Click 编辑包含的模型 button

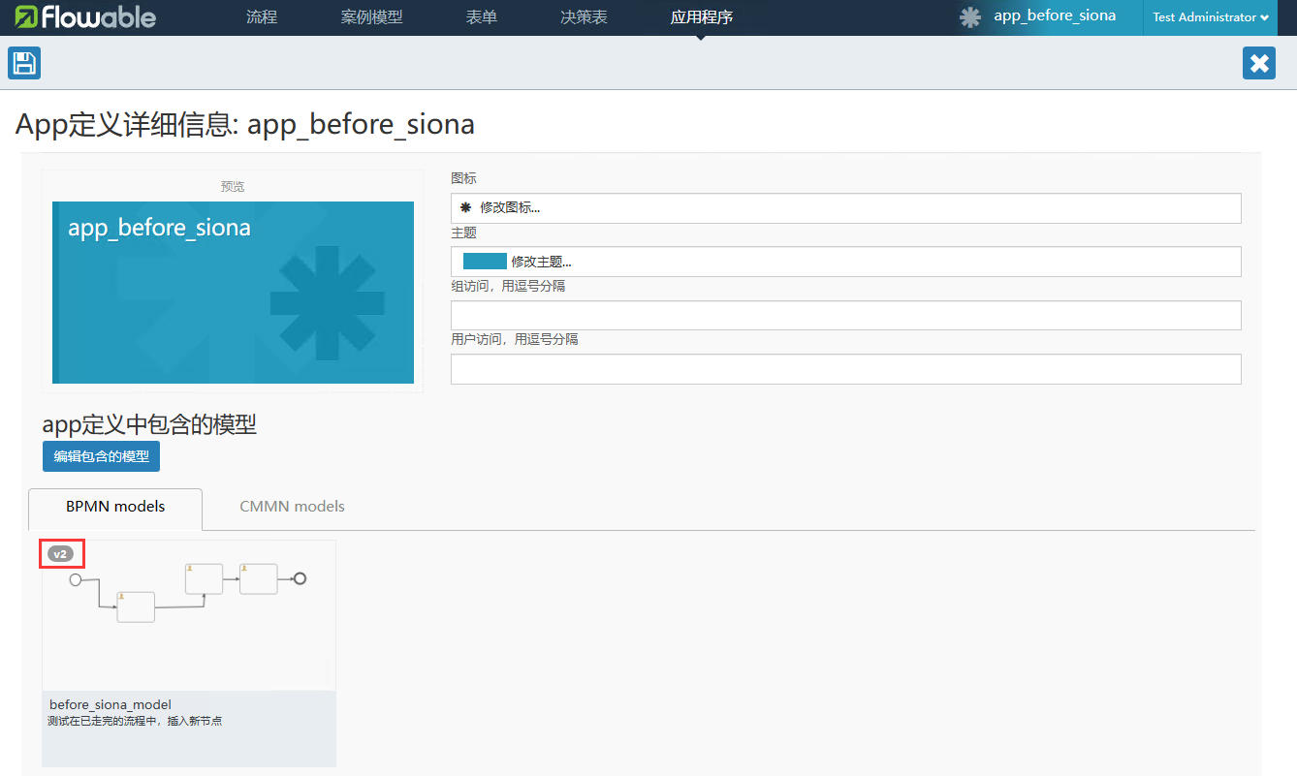coord(101,456)
